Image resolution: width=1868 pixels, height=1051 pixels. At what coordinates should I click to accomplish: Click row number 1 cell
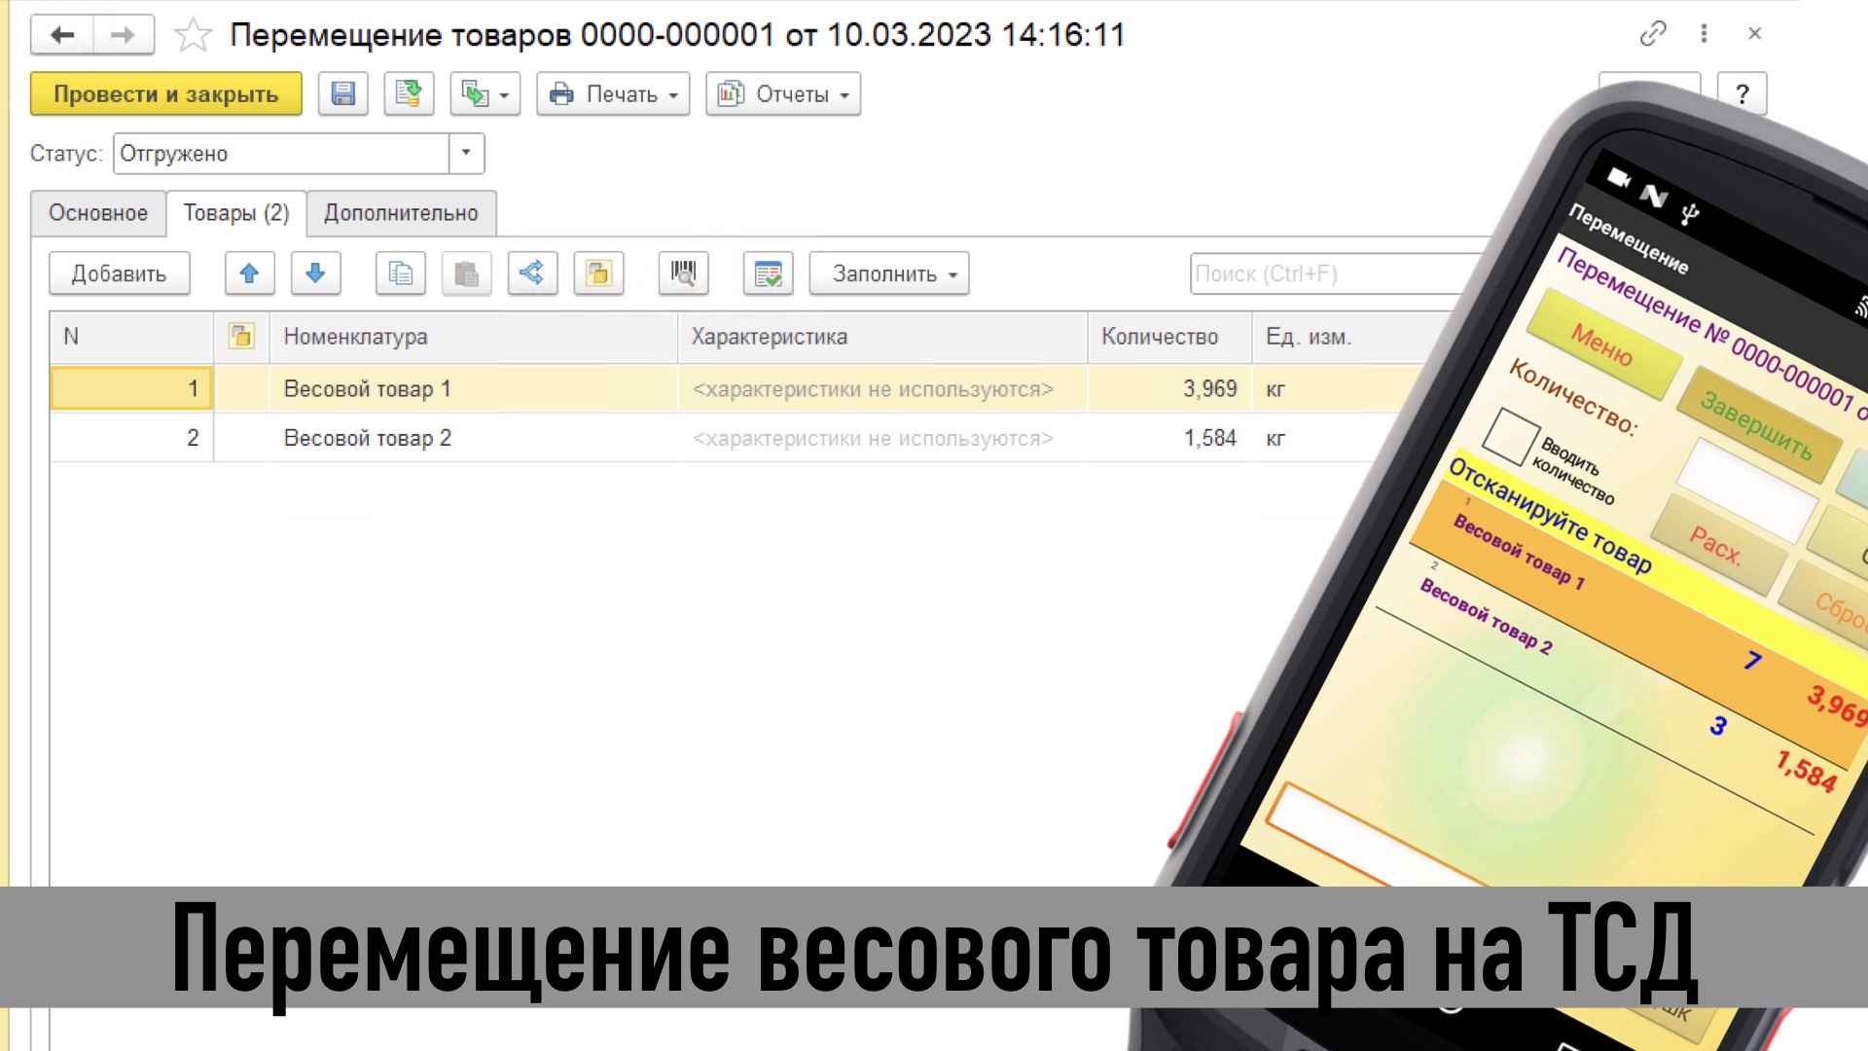click(x=131, y=389)
